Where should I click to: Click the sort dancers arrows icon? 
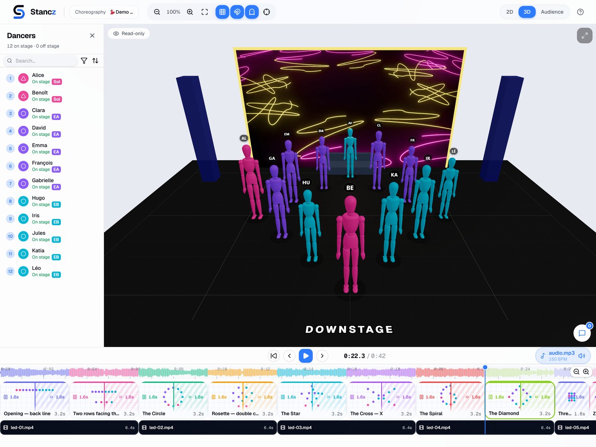coord(95,61)
